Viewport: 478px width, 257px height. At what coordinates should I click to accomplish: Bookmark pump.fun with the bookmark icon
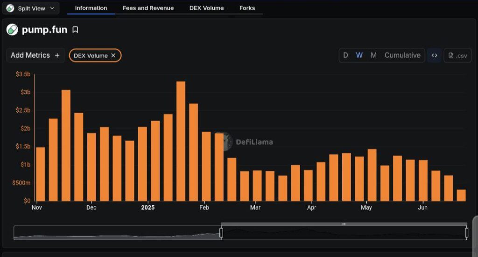point(75,30)
